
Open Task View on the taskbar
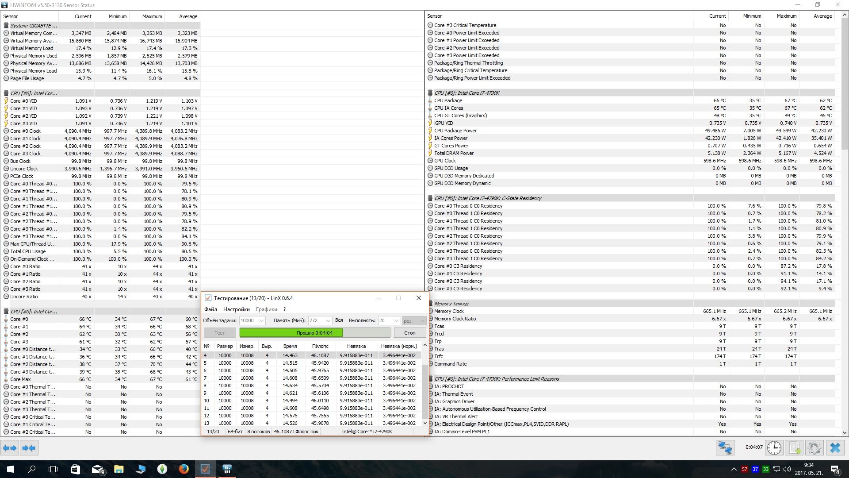tap(53, 469)
